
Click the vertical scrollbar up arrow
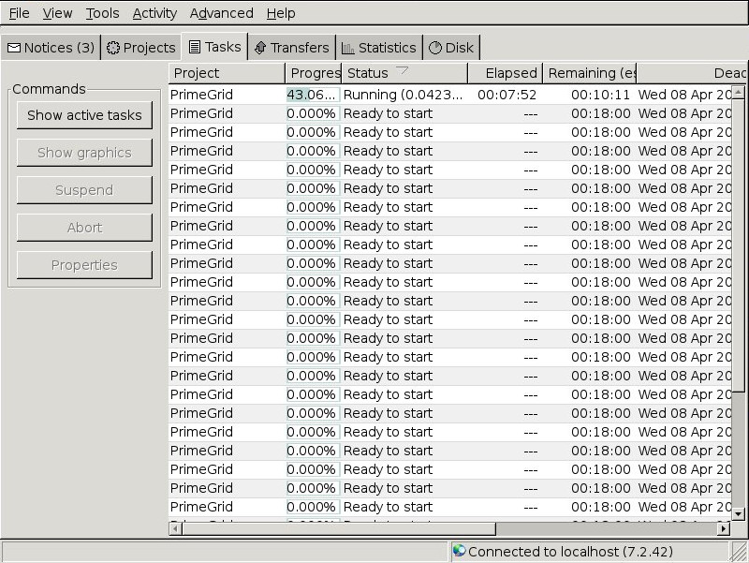738,92
